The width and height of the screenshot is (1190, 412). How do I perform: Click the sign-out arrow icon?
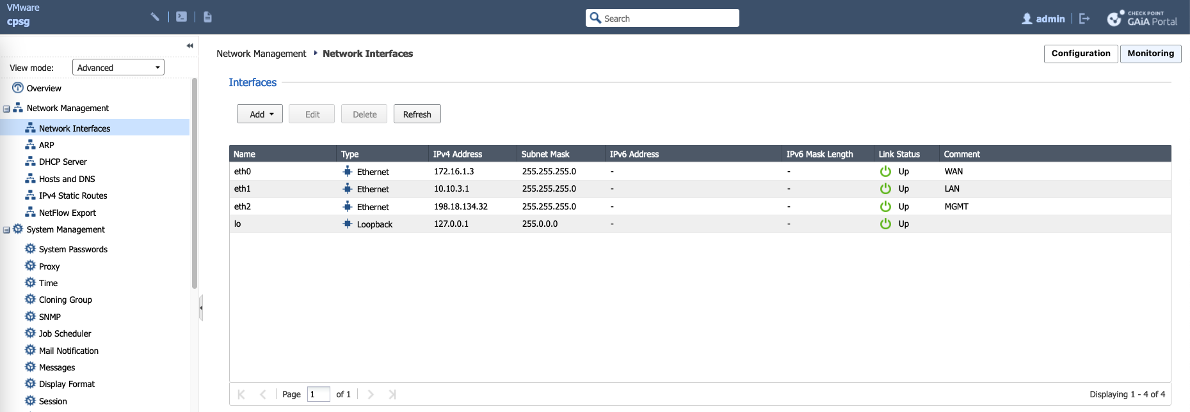(x=1084, y=19)
